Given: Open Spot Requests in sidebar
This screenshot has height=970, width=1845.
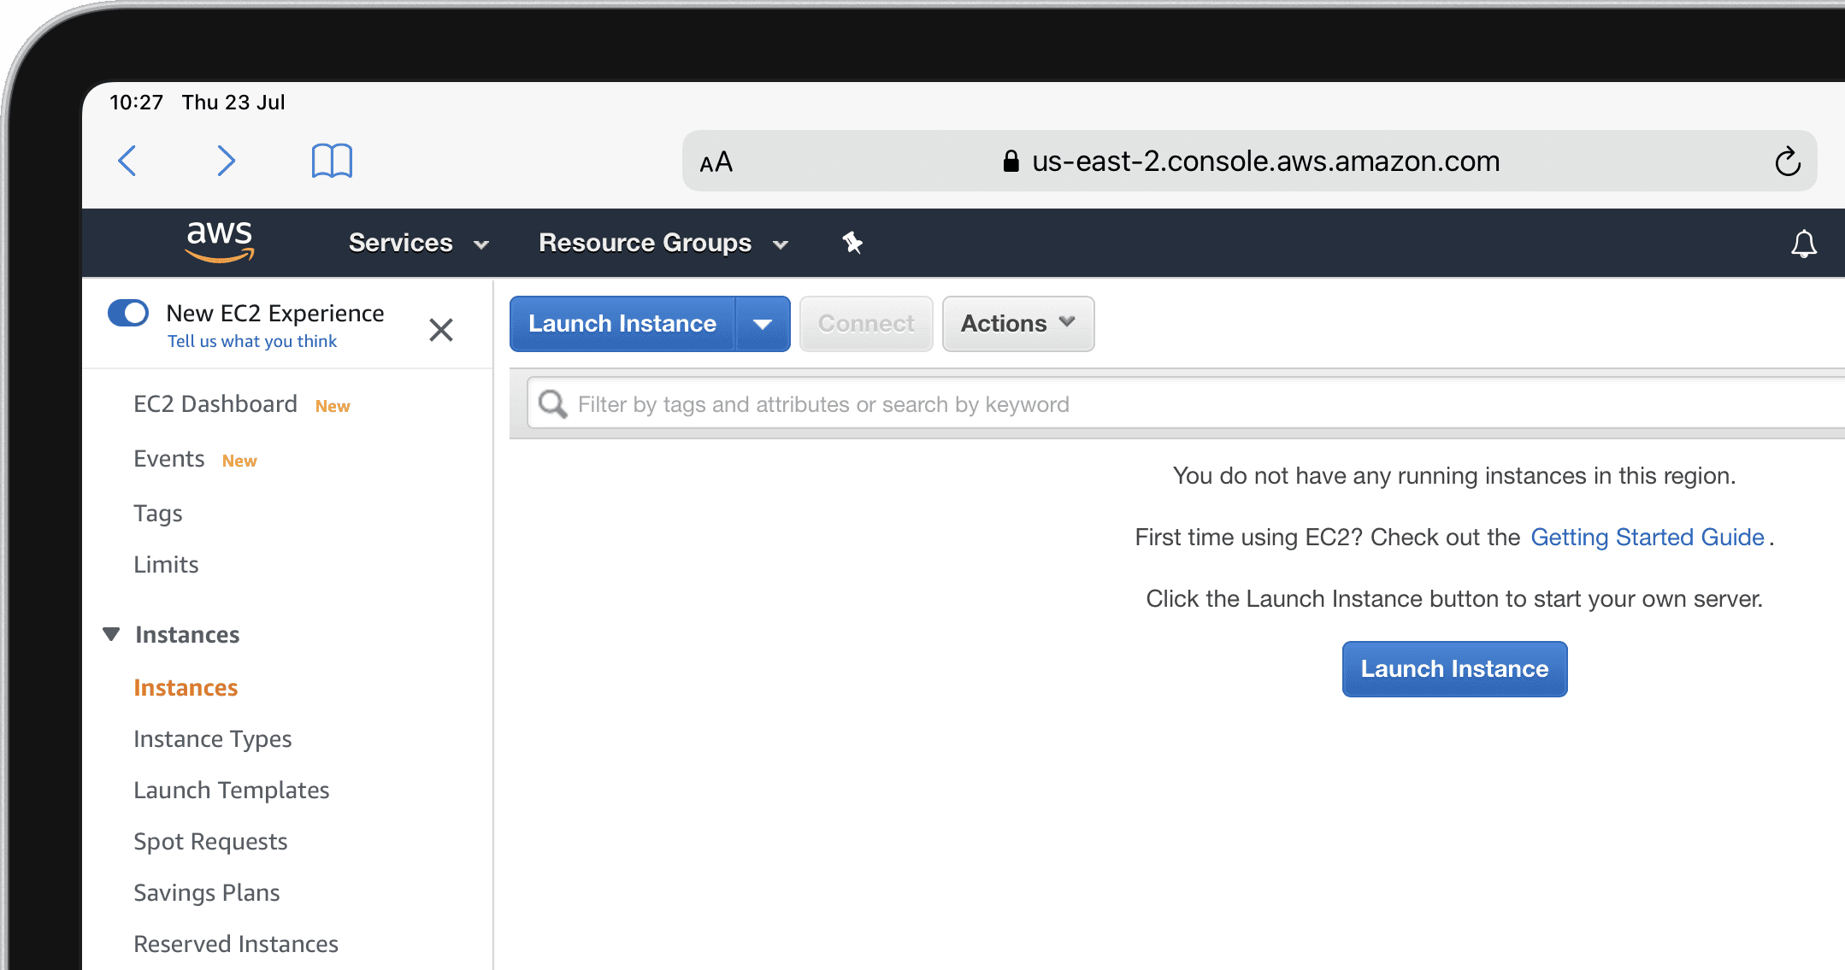Looking at the screenshot, I should pyautogui.click(x=210, y=841).
